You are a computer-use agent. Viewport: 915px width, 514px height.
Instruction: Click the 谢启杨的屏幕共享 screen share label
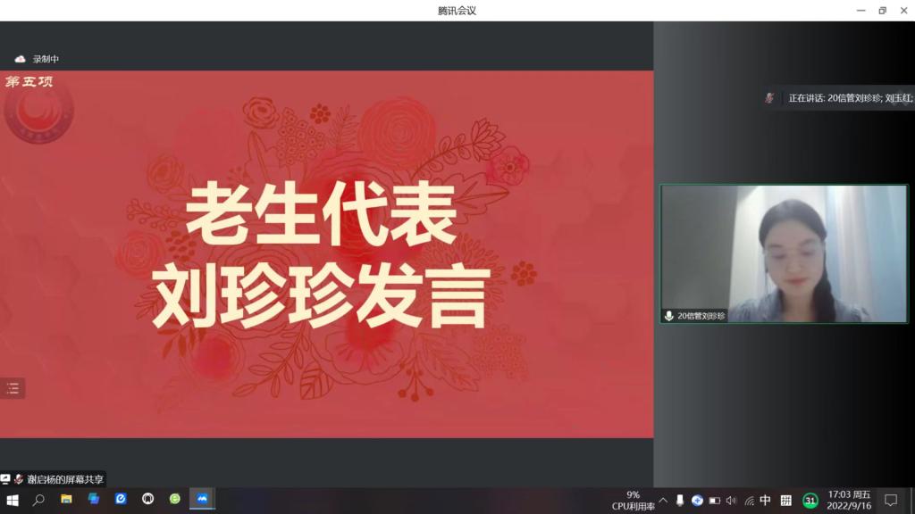[x=64, y=479]
